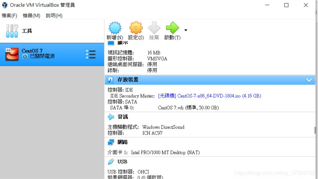The height and width of the screenshot is (179, 318).
Task: Click the USB plug icon
Action: click(111, 162)
